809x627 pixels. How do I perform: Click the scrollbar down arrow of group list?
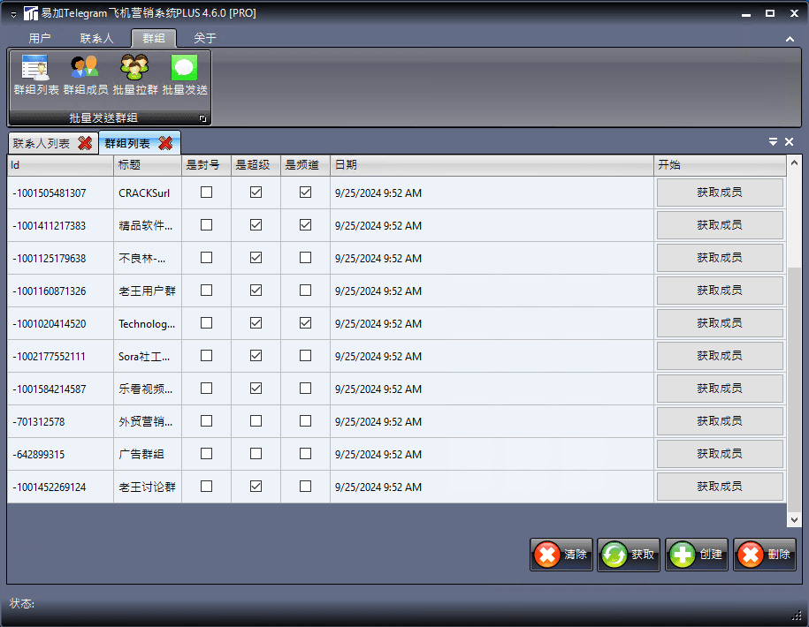795,520
